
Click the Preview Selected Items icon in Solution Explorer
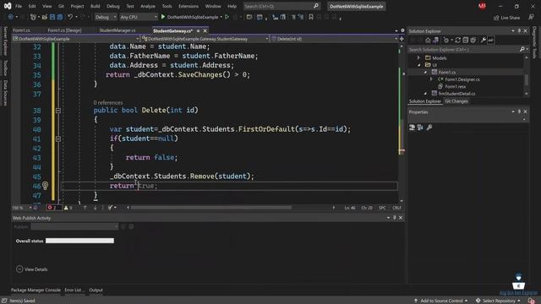490,40
